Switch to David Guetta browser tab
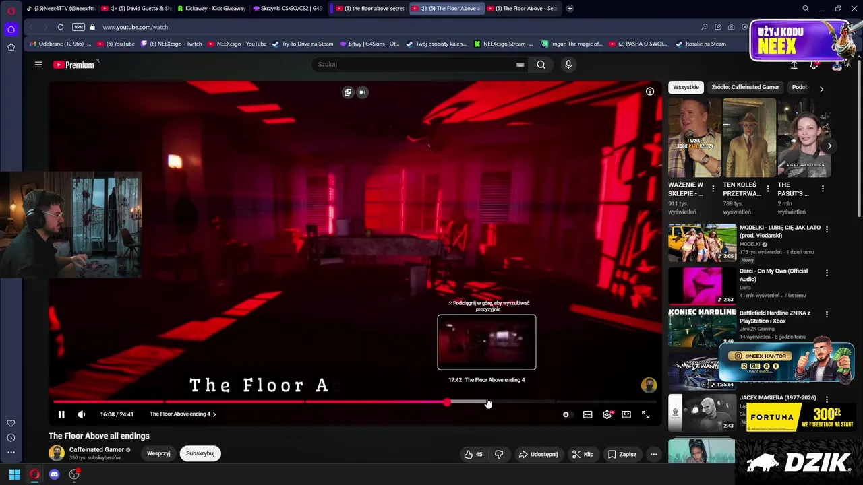Image resolution: width=863 pixels, height=485 pixels. click(x=136, y=9)
